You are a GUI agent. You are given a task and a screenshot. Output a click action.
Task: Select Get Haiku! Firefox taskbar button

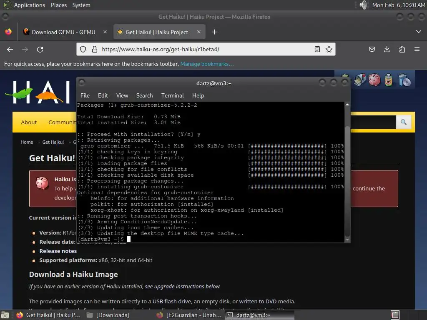coord(48,315)
